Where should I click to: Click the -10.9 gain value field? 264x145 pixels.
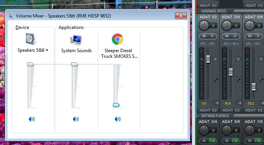click(227, 103)
